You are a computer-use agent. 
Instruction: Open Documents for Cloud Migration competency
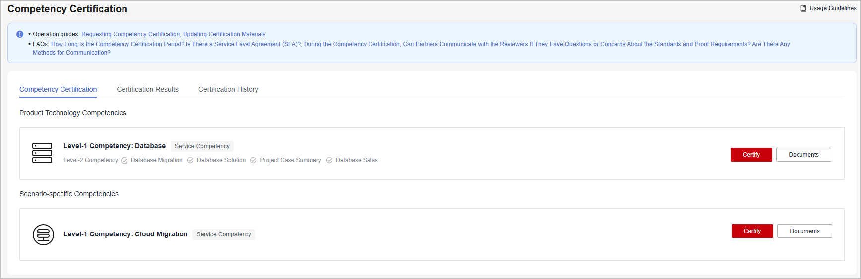click(x=804, y=231)
